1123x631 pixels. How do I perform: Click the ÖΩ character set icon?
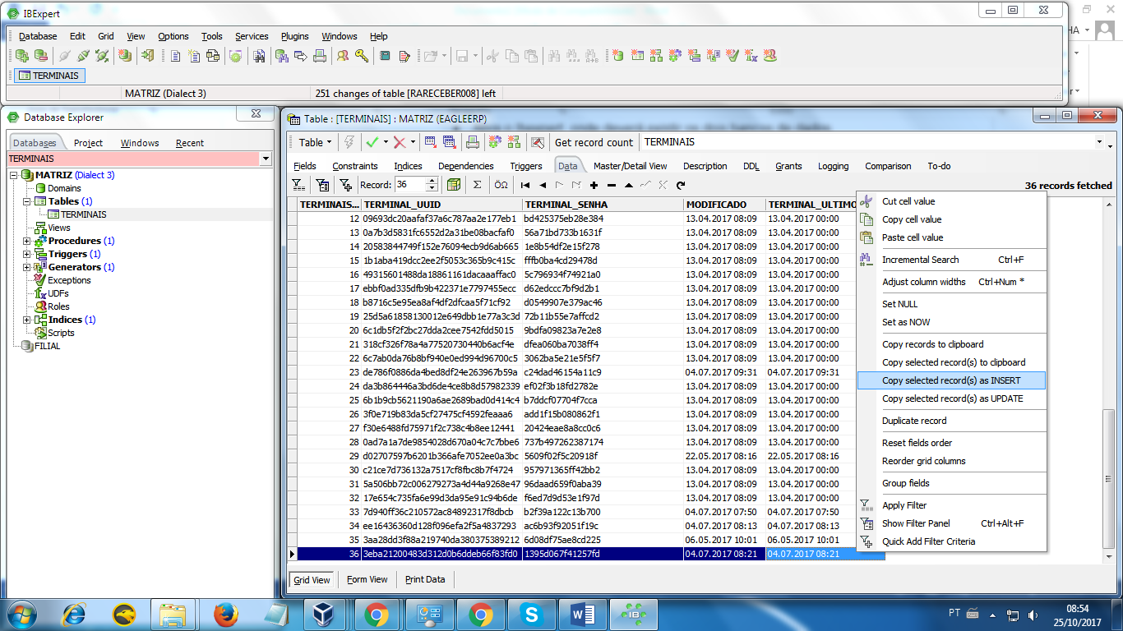coord(501,185)
